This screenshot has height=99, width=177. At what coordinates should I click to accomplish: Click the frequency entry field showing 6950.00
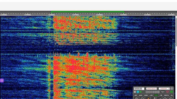139,89
